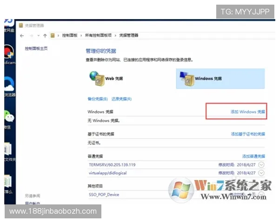Select the Web 凭据 safe icon
Screen dimensions: 279x223
(x=97, y=79)
